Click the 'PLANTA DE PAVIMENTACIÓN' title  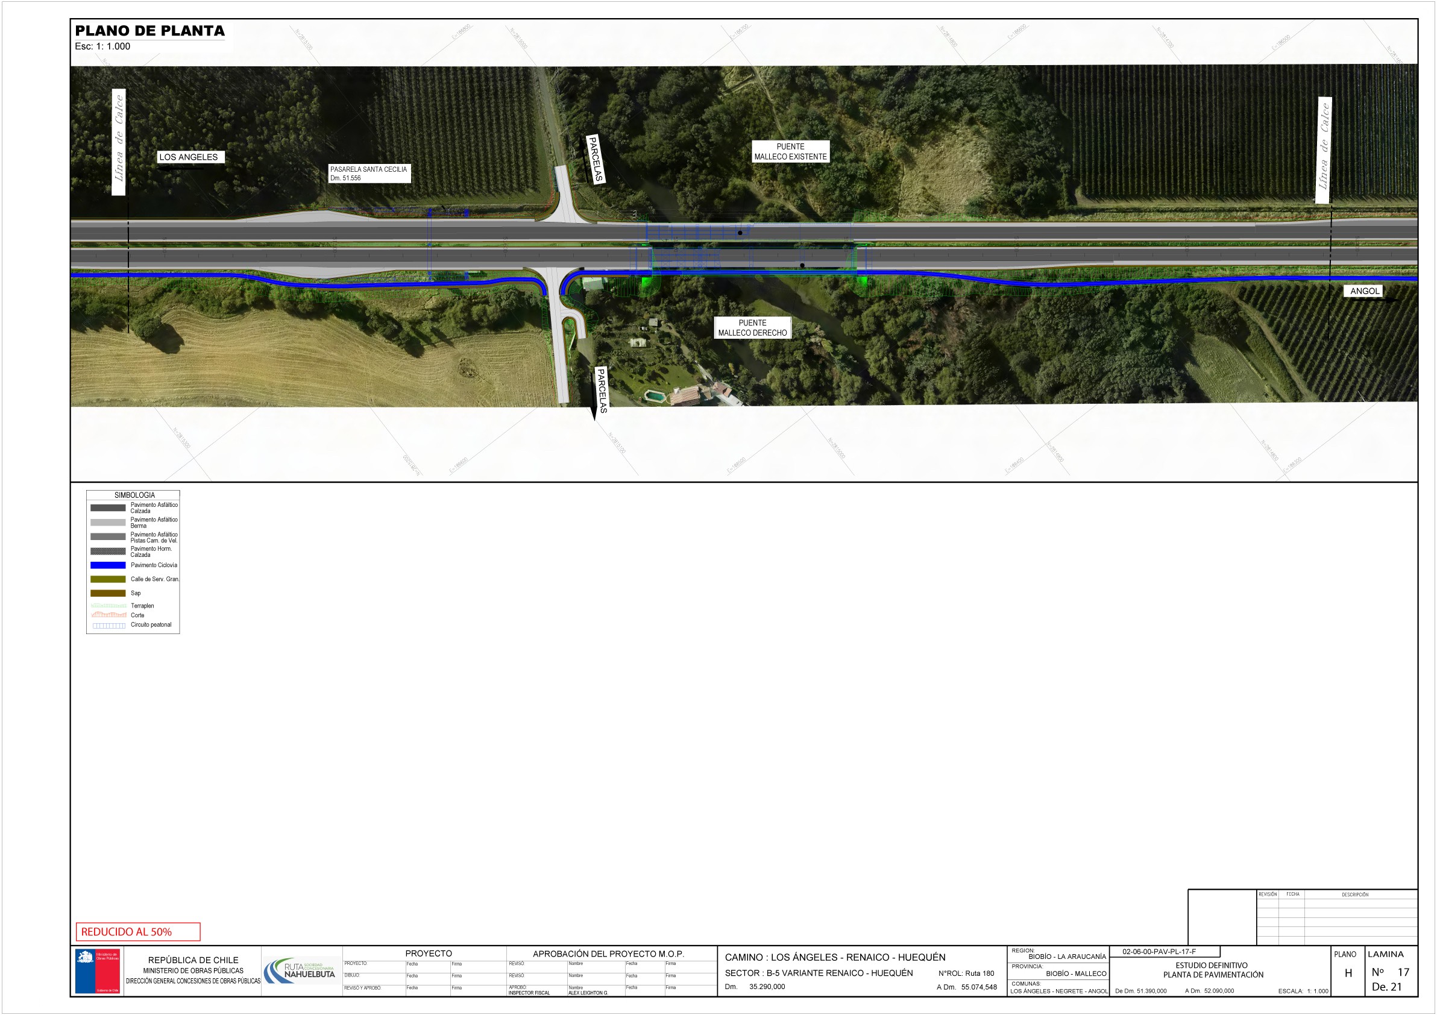[x=1213, y=975]
